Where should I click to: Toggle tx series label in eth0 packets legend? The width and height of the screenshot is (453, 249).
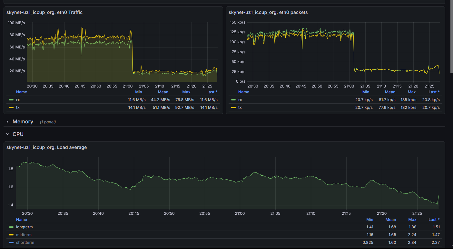pyautogui.click(x=240, y=108)
